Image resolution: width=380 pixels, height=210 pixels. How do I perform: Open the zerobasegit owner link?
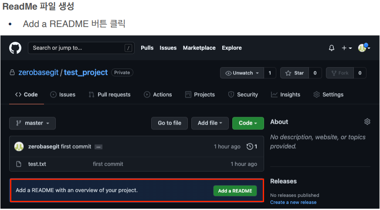coord(38,72)
